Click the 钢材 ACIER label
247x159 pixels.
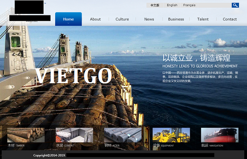pos(112,145)
